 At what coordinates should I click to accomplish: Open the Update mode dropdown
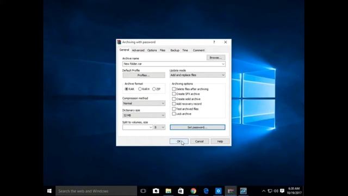(197, 75)
